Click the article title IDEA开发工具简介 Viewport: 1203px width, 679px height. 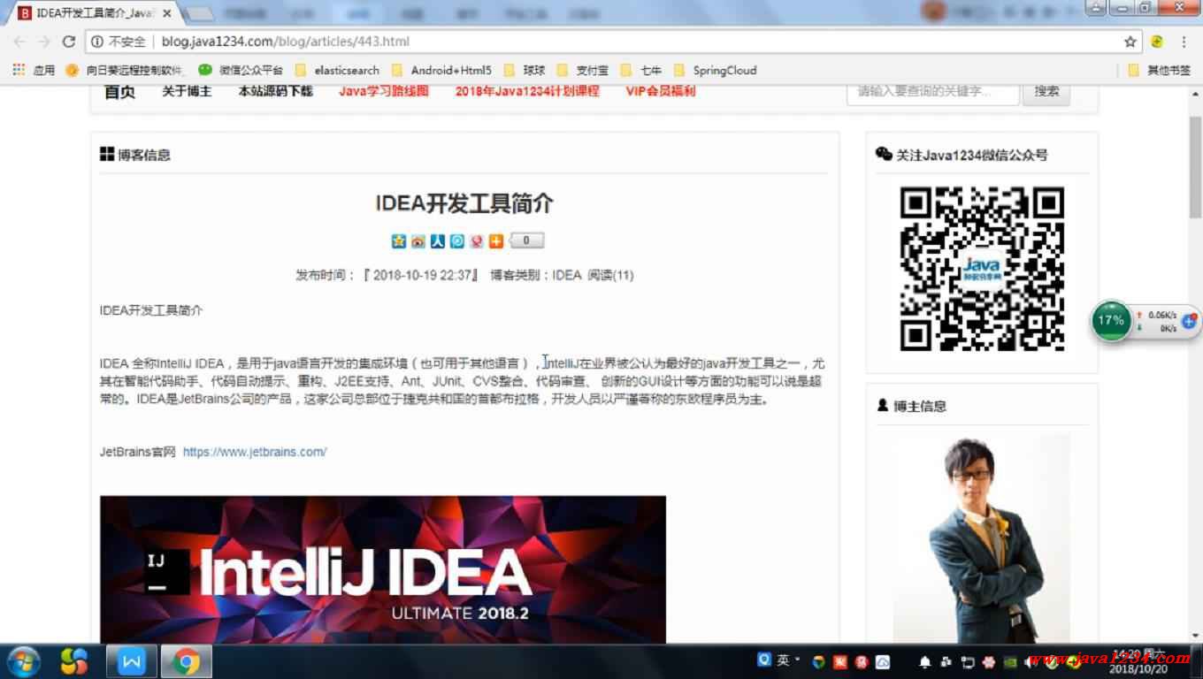[x=464, y=203]
